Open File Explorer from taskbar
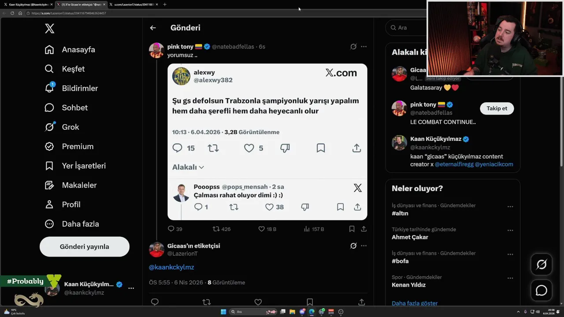 pyautogui.click(x=292, y=312)
